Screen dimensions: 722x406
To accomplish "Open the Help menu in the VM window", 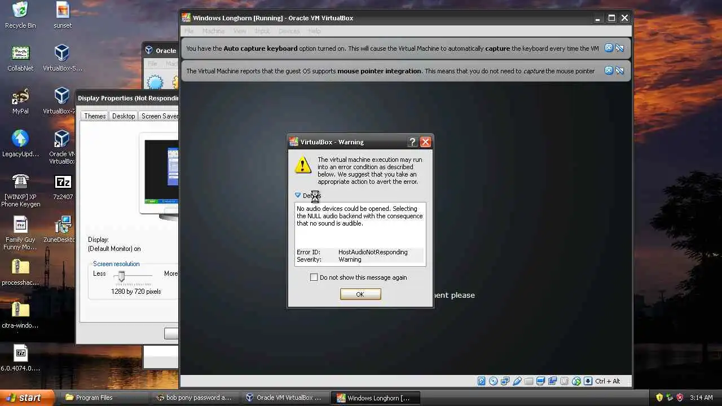I will point(314,31).
